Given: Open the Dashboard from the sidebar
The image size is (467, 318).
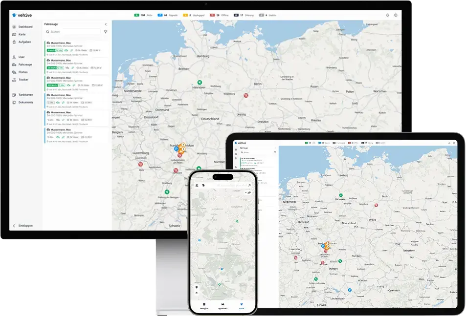Looking at the screenshot, I should click(x=25, y=26).
